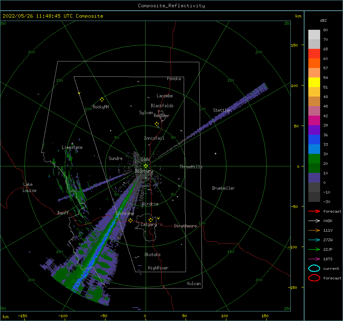This screenshot has width=343, height=321.
Task: Click the Sundre label
Action: [x=115, y=158]
